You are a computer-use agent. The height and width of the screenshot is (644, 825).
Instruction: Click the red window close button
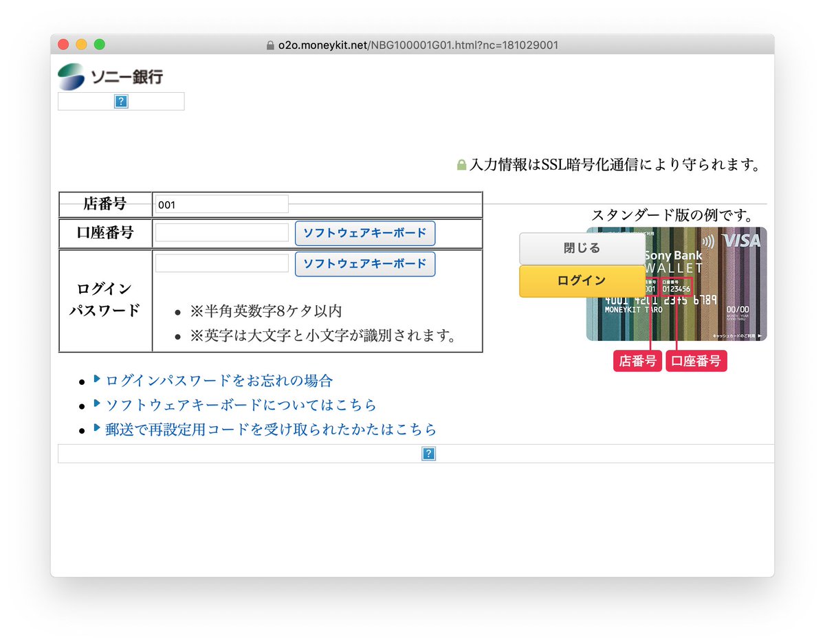click(63, 45)
